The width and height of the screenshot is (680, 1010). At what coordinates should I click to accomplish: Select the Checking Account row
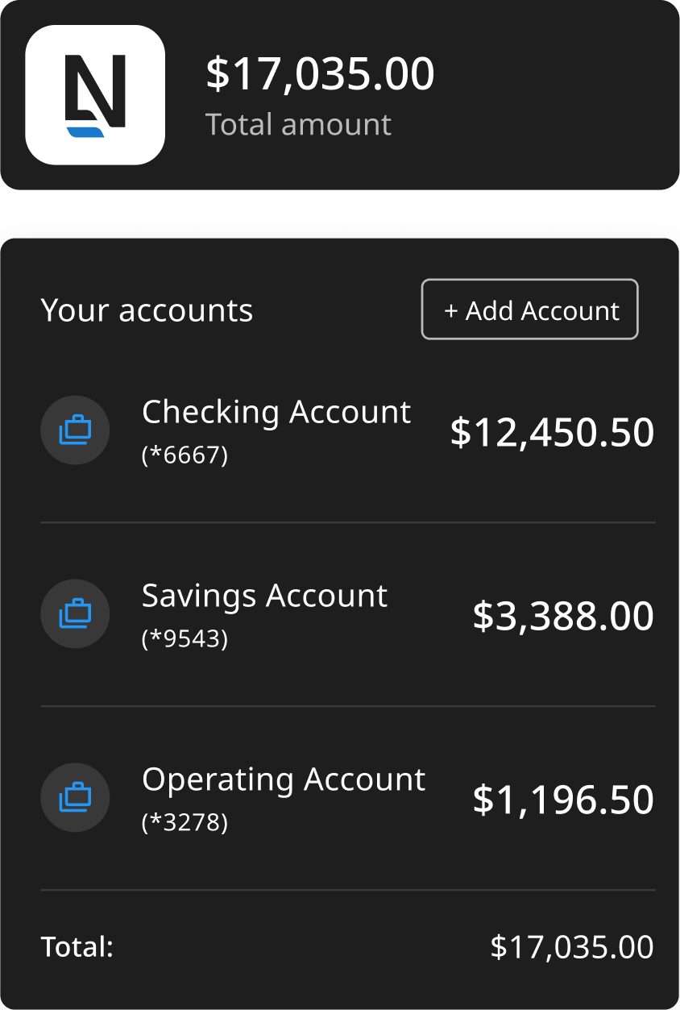[x=277, y=412]
